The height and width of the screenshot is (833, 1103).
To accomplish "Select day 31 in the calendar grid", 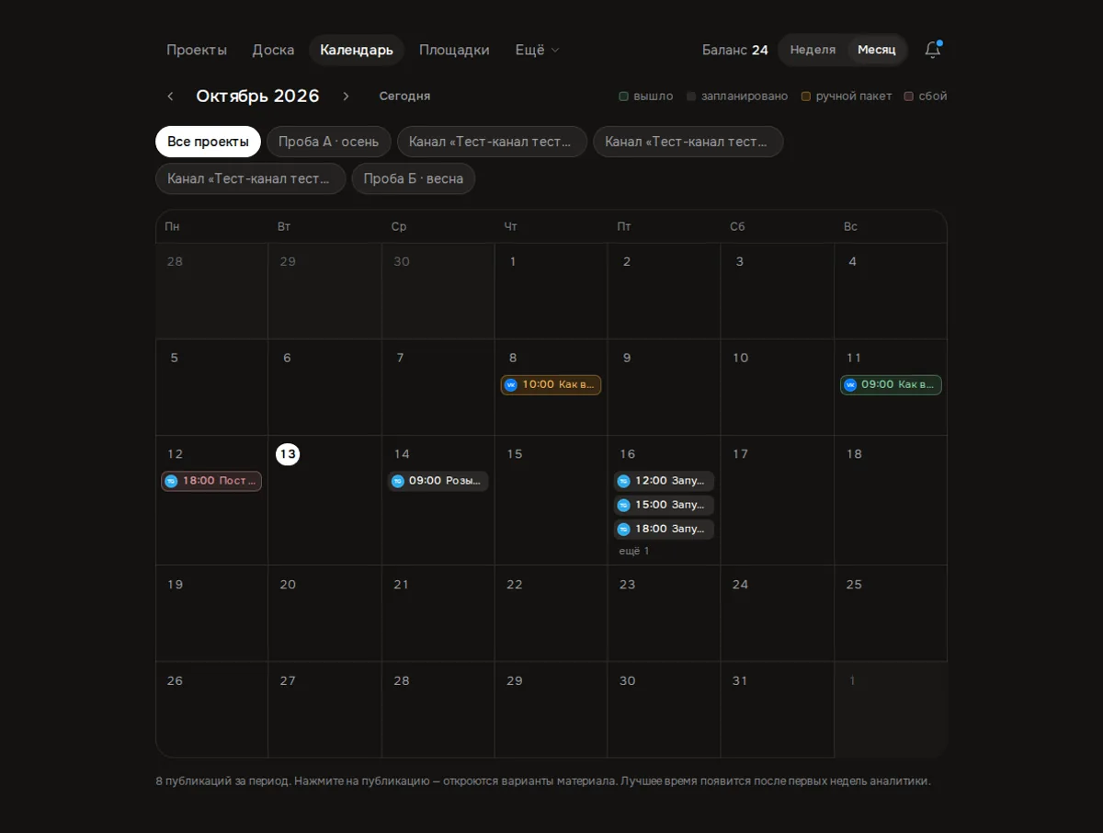I will (x=740, y=681).
